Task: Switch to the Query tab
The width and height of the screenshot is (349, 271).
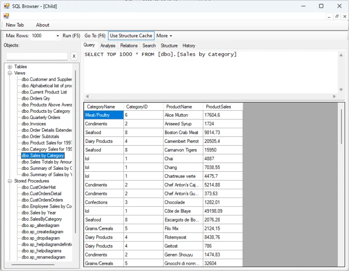Action: [89, 45]
